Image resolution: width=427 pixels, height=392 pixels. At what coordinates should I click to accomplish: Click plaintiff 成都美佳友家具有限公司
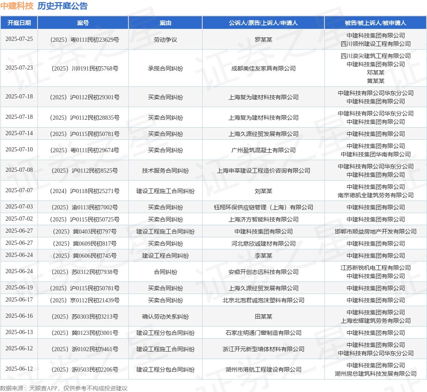(x=264, y=68)
